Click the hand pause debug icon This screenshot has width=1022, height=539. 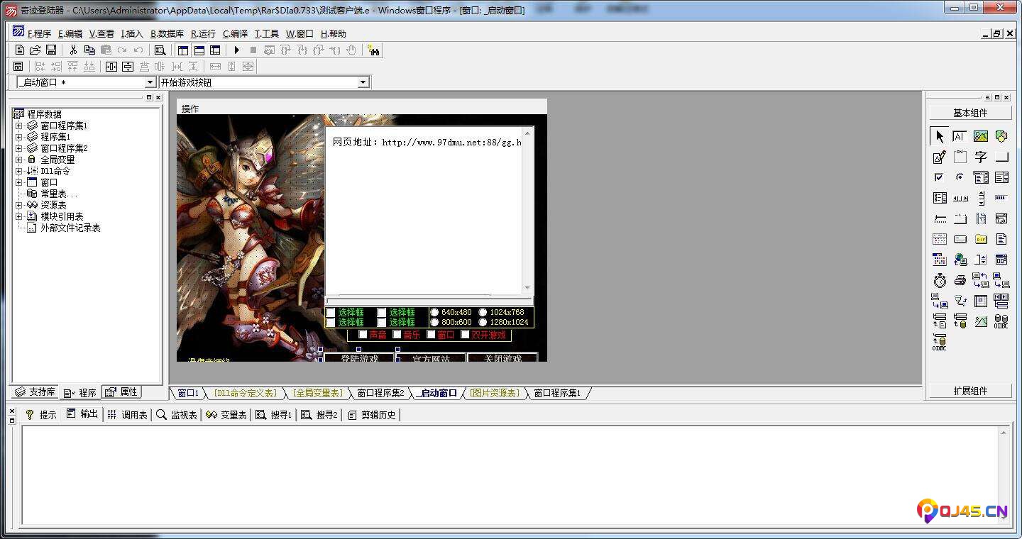[351, 50]
